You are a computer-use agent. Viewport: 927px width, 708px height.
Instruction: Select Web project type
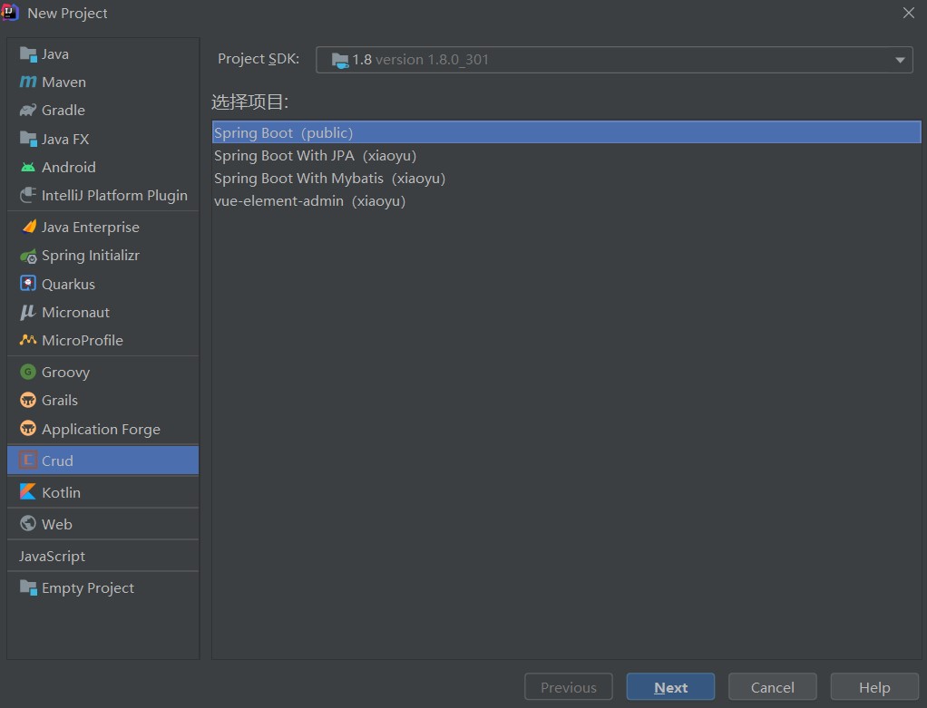[x=102, y=524]
